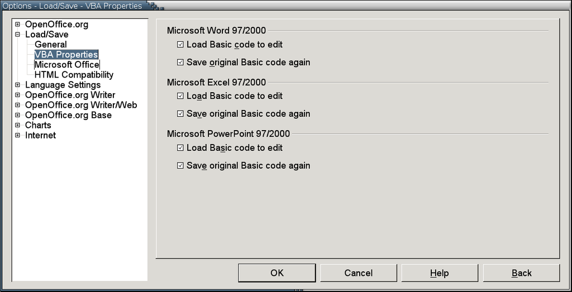Expand the Language Settings node
This screenshot has height=292, width=572.
click(18, 85)
